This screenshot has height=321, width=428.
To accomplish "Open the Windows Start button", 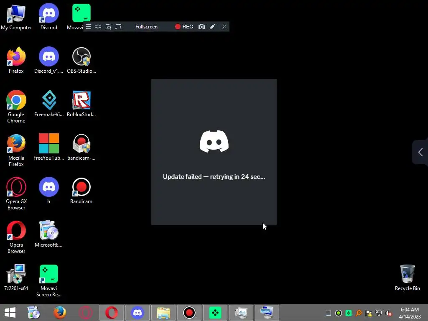I will pyautogui.click(x=10, y=313).
